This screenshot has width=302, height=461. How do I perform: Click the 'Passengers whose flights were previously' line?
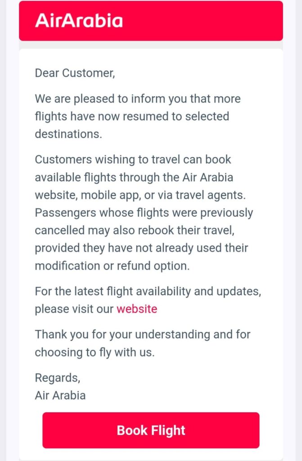144,212
